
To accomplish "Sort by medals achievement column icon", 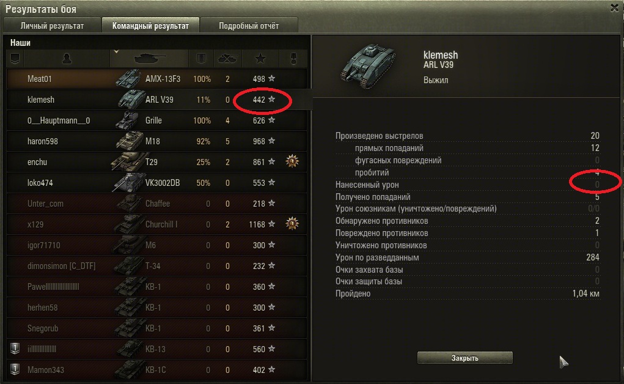I will 293,59.
